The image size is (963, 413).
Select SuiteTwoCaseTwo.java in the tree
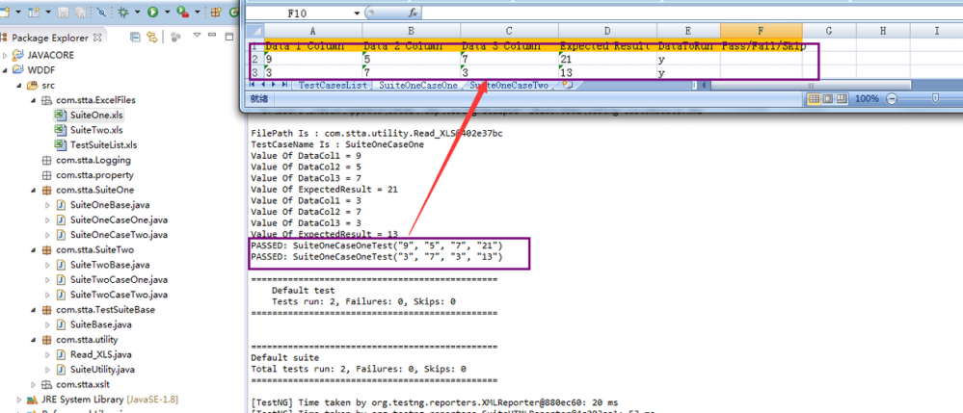point(120,295)
